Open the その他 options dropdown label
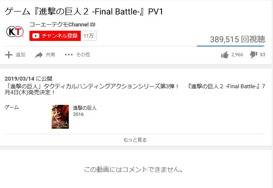The image size is (273, 188). pos(83,55)
